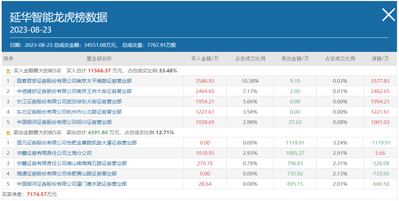Open 中国银河证券绍兴证券营业部 link

coord(64,122)
